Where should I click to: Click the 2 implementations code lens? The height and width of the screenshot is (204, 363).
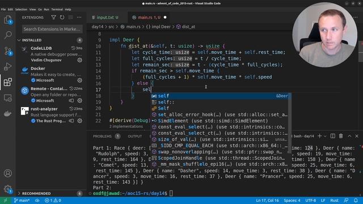point(126,126)
